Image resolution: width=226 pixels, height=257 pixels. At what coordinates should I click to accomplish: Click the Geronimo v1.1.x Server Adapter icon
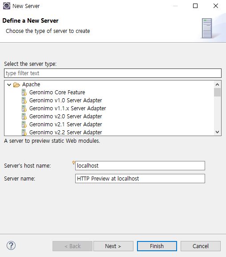[24, 108]
